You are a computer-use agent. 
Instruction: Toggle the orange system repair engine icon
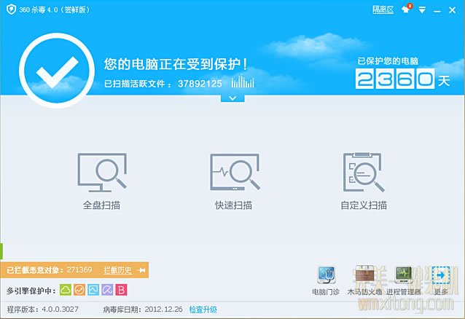pyautogui.click(x=79, y=290)
